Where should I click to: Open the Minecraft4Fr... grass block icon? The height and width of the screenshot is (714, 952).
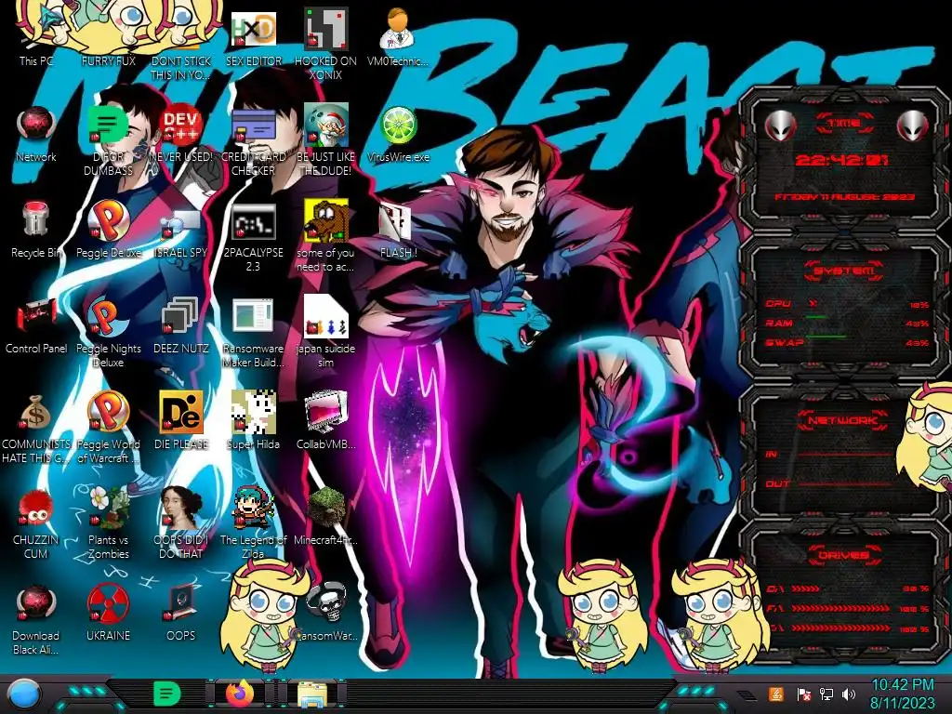click(x=325, y=516)
